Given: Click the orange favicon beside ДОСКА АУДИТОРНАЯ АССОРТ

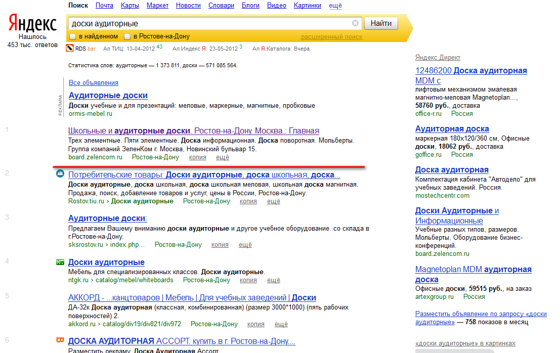Looking at the screenshot, I should point(60,340).
